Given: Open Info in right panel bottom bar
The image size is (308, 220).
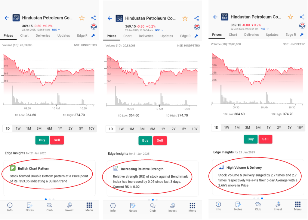Looking at the screenshot, I should pos(218,206).
